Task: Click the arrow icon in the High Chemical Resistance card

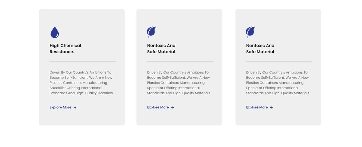Action: click(75, 108)
